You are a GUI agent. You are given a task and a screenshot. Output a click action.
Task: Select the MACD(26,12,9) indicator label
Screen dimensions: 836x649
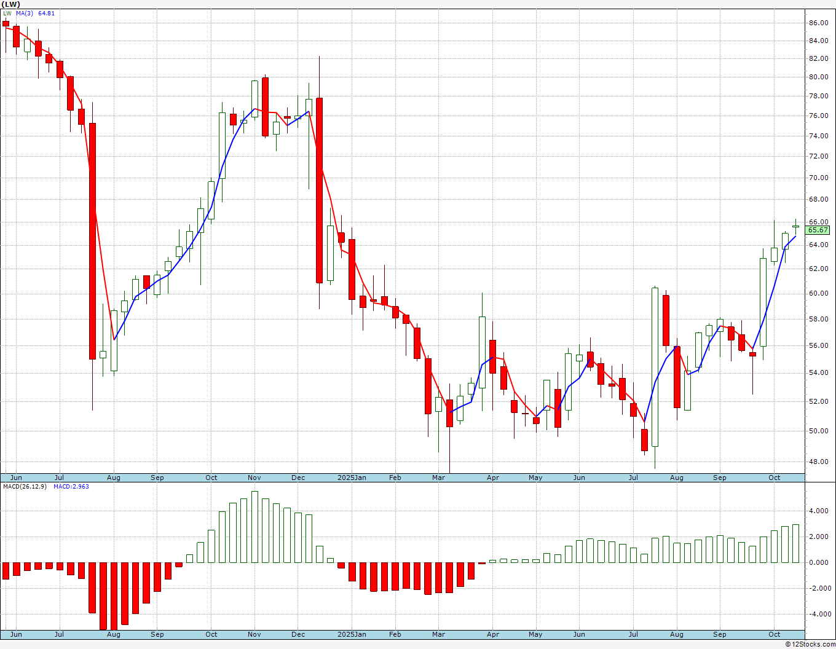click(x=25, y=487)
